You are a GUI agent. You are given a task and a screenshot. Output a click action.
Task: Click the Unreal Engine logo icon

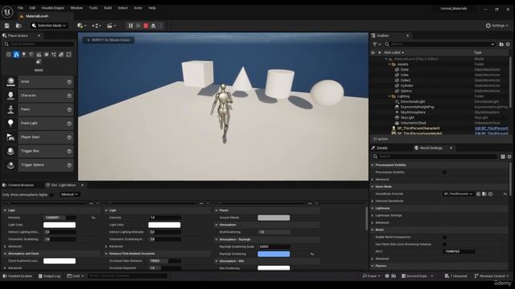pos(7,12)
